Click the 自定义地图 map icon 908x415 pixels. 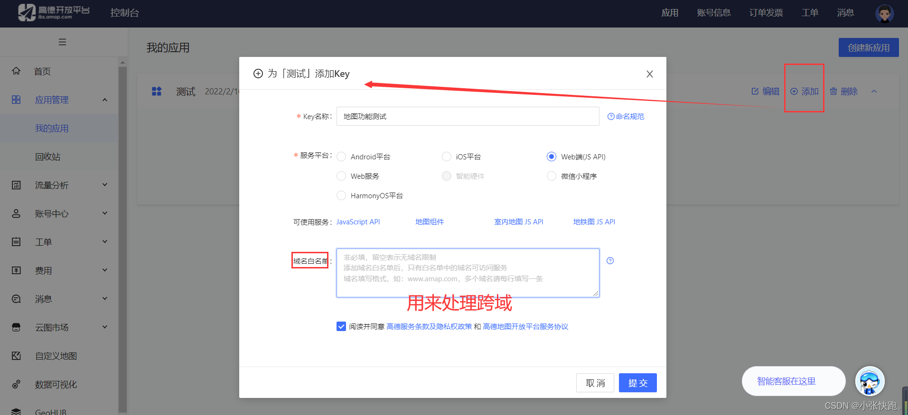16,356
